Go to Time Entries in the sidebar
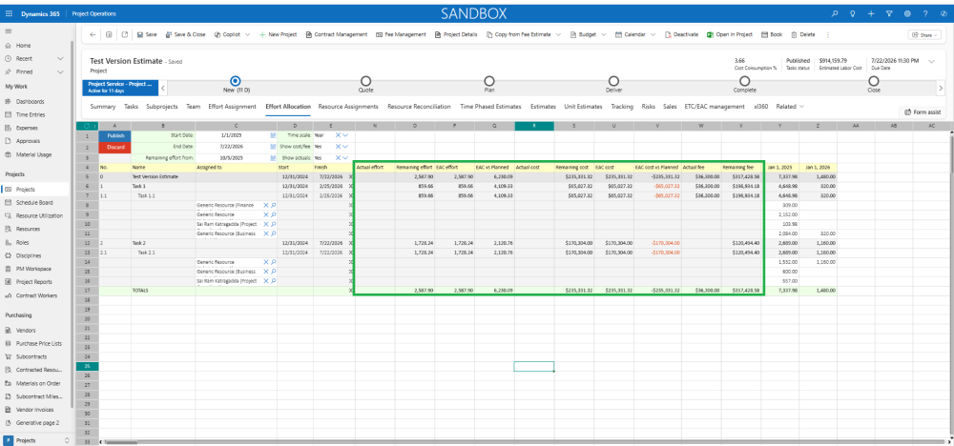The image size is (954, 446). pyautogui.click(x=31, y=115)
